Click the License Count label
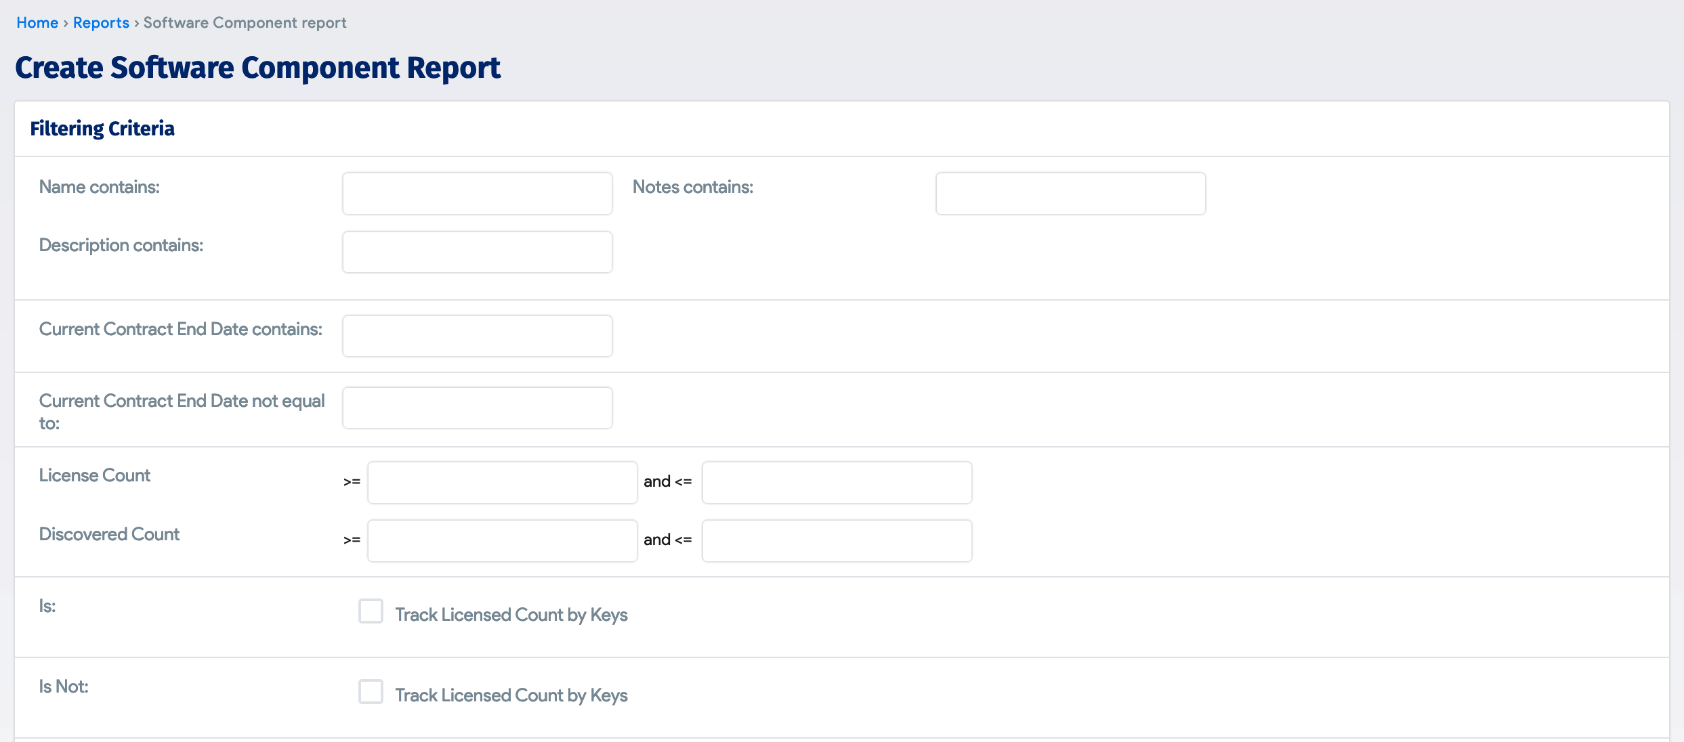The image size is (1684, 742). tap(94, 475)
